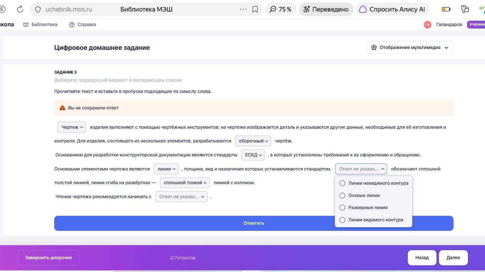Open the three-dots address bar menu
This screenshot has width=485, height=272.
point(243,9)
